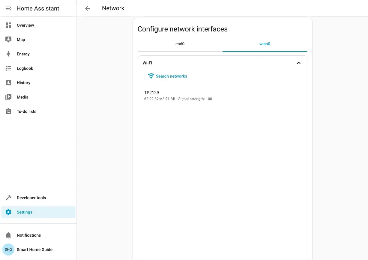Click the Overview dashboard icon
The height and width of the screenshot is (260, 368).
[x=8, y=25]
